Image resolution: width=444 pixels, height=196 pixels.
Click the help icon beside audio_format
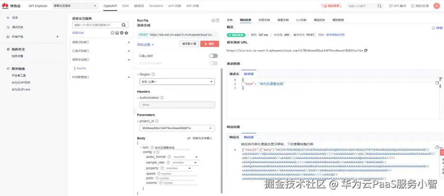169,157
